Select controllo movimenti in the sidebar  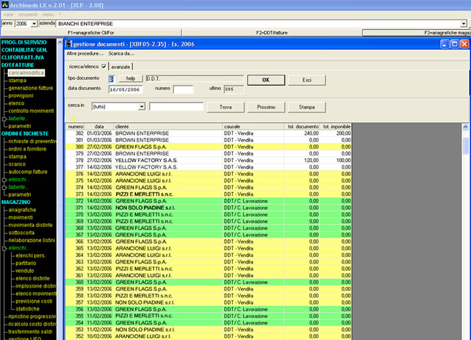(x=31, y=111)
